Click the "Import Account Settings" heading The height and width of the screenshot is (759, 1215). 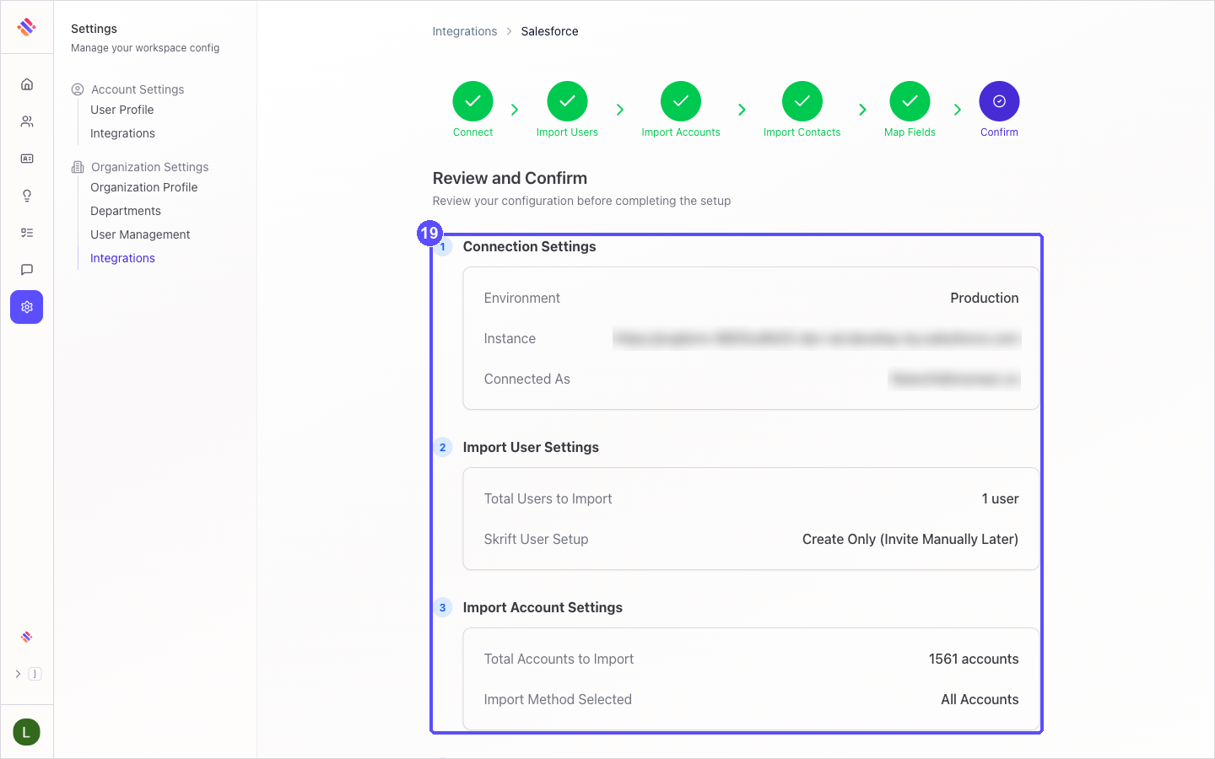543,607
